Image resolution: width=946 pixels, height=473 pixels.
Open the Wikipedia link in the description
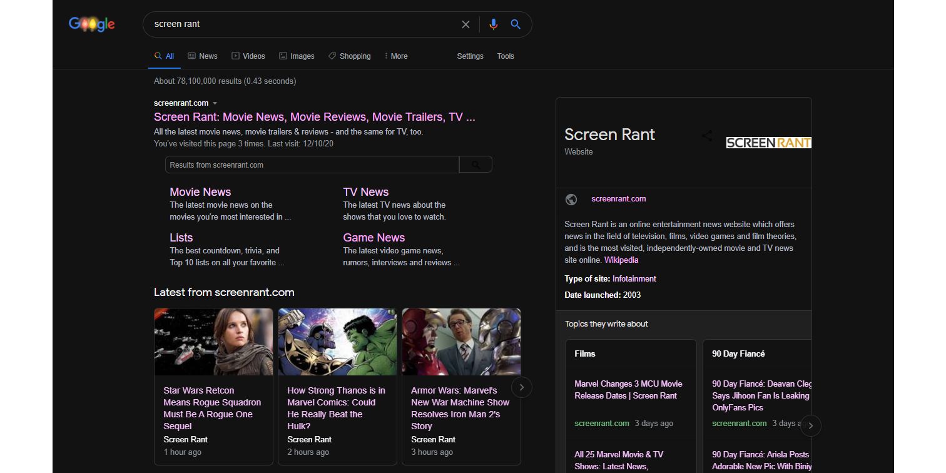pos(621,260)
